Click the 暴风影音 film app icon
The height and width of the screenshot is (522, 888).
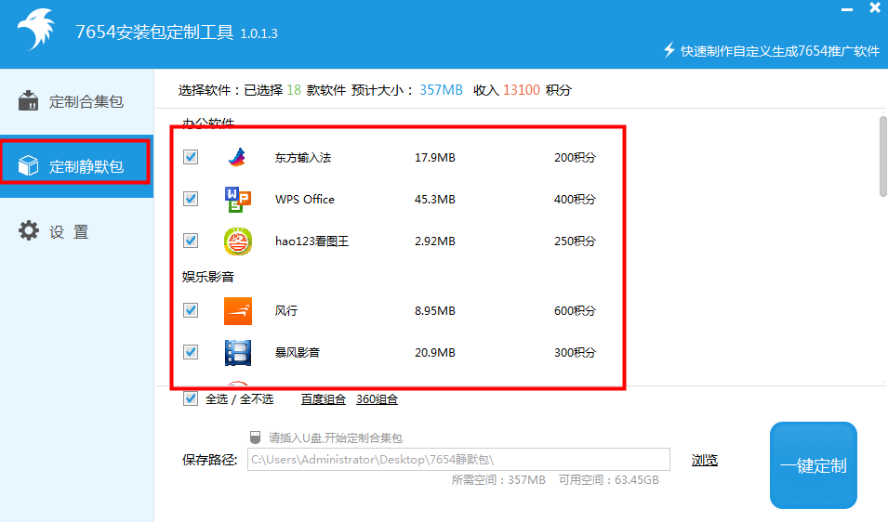[x=238, y=352]
